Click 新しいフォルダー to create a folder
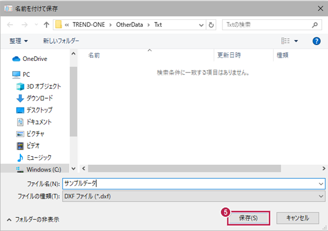 coord(61,41)
